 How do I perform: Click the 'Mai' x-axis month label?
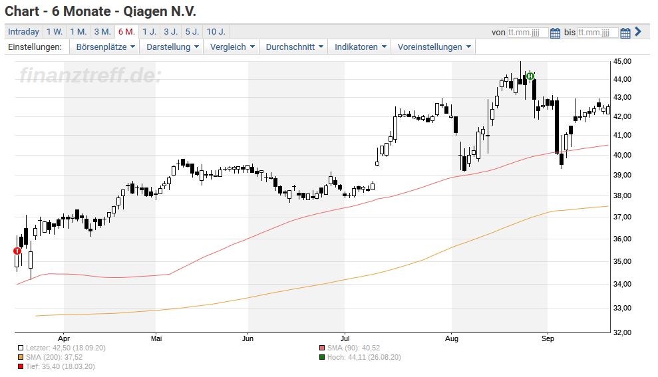click(156, 338)
